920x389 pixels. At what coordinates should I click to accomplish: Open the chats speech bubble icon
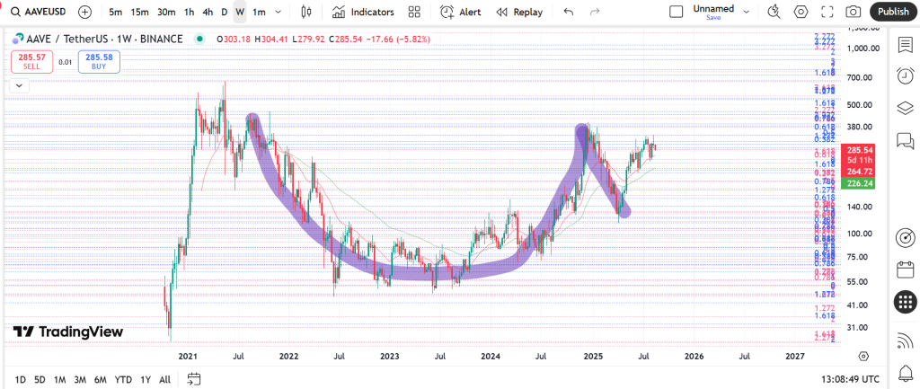point(906,140)
